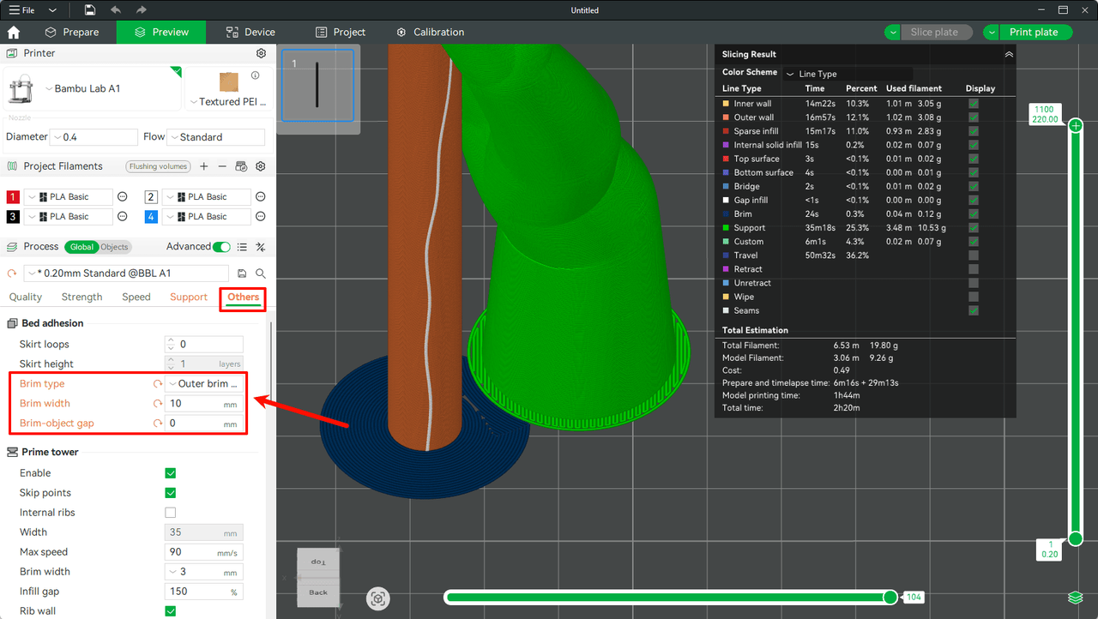1098x619 pixels.
Task: Switch to the Calibration tab
Action: tap(430, 33)
